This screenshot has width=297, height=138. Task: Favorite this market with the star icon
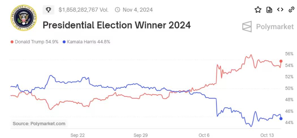point(258,10)
